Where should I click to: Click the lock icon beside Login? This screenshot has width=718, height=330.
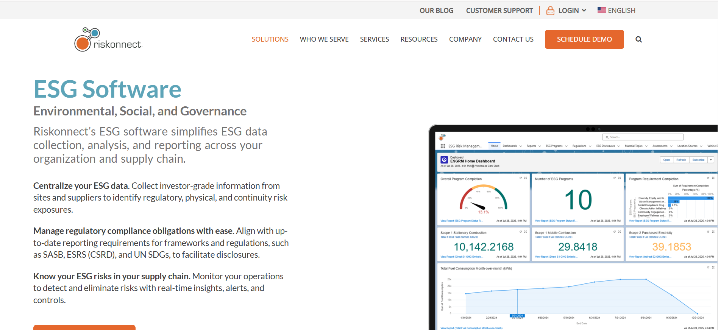tap(550, 11)
